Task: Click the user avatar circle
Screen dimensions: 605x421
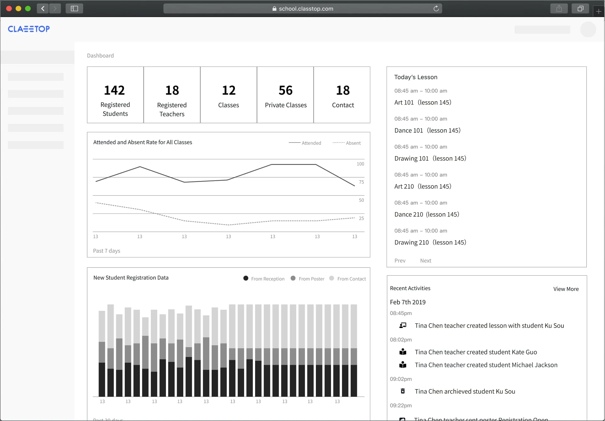Action: coord(588,29)
